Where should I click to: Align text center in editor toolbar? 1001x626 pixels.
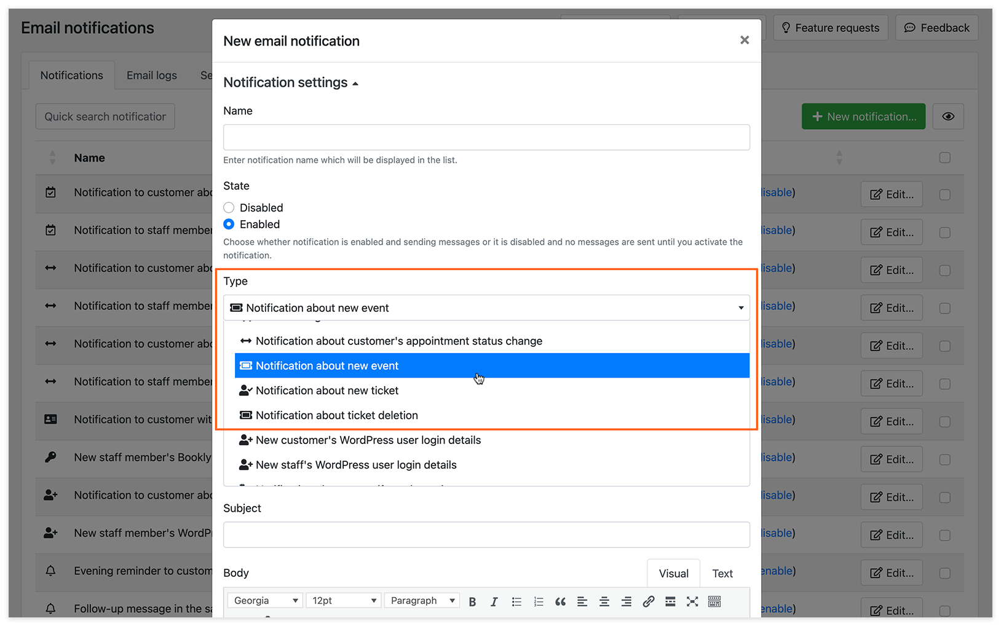tap(604, 601)
